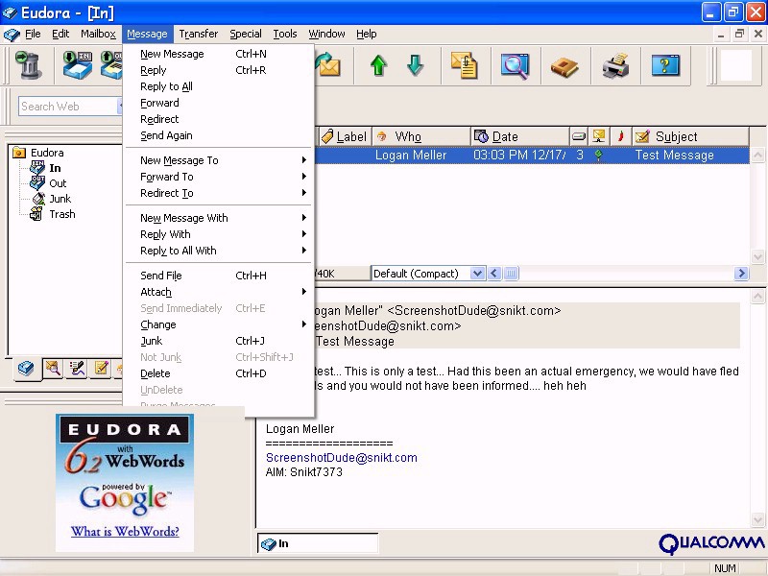Image resolution: width=768 pixels, height=576 pixels.
Task: Click ScreenshotDude@snikt.com link in signature
Action: [x=342, y=458]
